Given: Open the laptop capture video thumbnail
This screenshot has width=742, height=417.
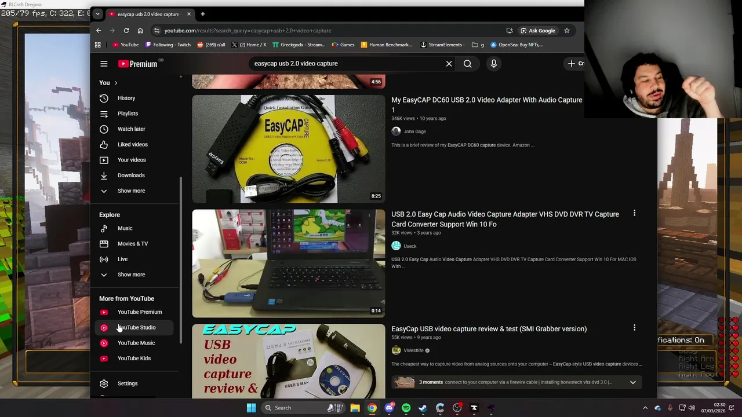Looking at the screenshot, I should pyautogui.click(x=288, y=264).
